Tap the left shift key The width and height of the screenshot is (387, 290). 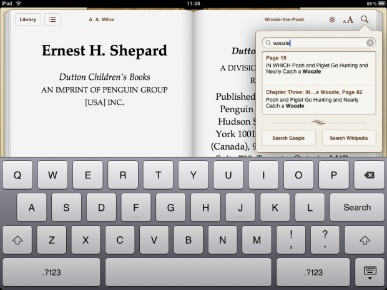tap(17, 239)
